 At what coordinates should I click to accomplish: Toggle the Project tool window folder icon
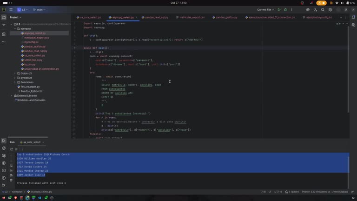click(x=4, y=17)
